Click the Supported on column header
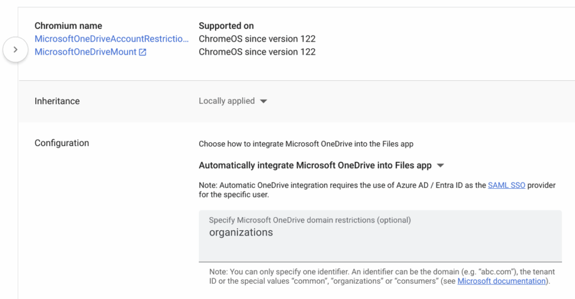 pyautogui.click(x=226, y=26)
